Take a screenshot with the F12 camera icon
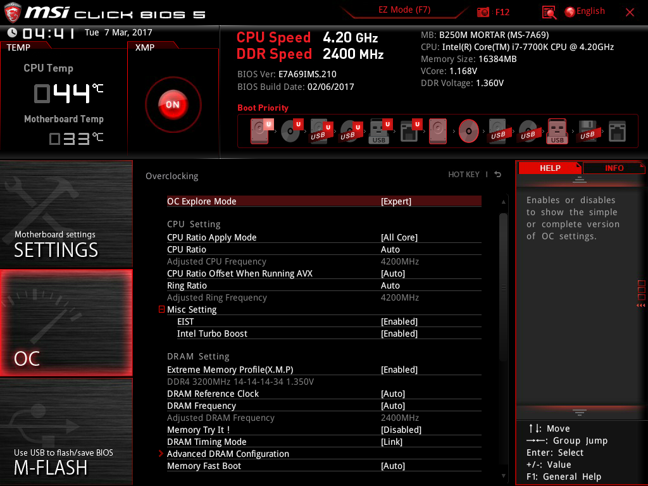648x486 pixels. click(x=483, y=12)
